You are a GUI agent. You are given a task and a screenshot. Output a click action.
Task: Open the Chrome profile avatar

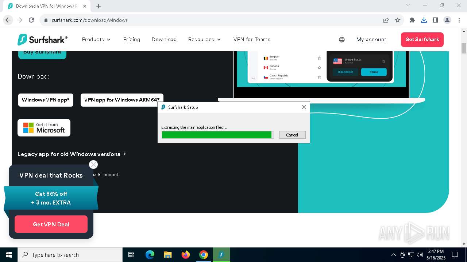click(x=447, y=20)
